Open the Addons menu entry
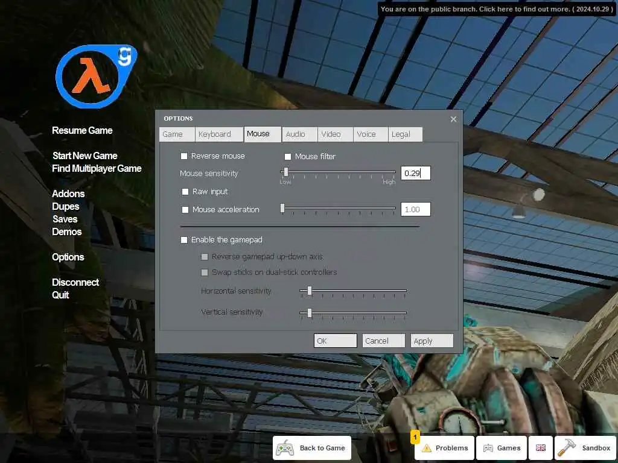Image resolution: width=618 pixels, height=463 pixels. coord(68,194)
